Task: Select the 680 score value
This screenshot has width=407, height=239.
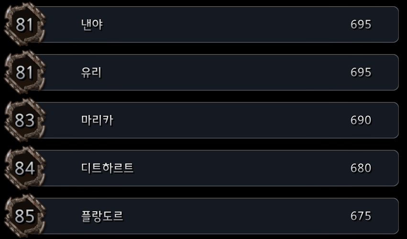Action: pos(361,168)
